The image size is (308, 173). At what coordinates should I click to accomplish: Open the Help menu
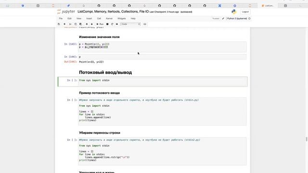tap(133, 18)
